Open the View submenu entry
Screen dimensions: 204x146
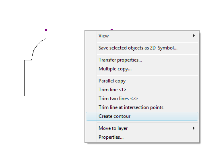(142, 36)
